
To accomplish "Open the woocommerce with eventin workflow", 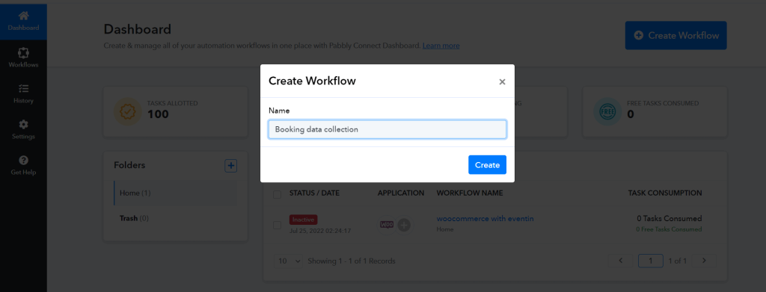I will (485, 219).
